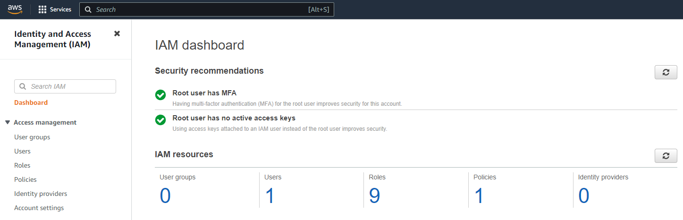The width and height of the screenshot is (683, 220).
Task: Refresh the IAM resources section
Action: click(666, 156)
